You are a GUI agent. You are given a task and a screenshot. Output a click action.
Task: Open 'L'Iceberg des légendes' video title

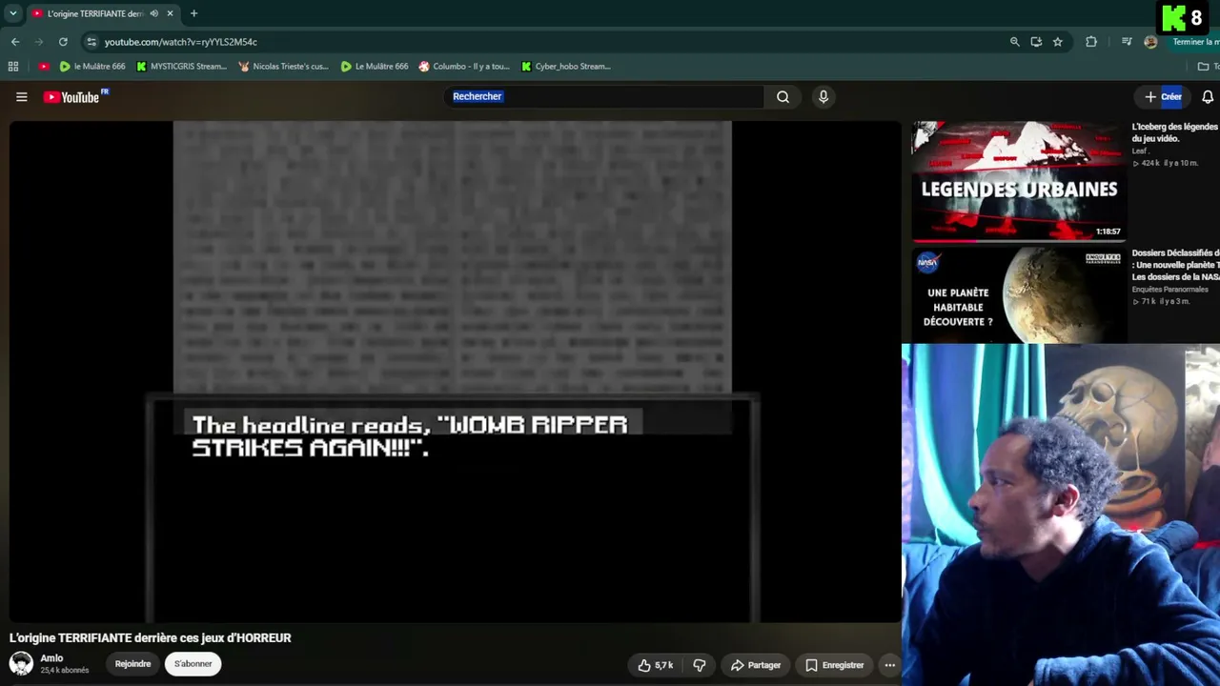(x=1174, y=132)
